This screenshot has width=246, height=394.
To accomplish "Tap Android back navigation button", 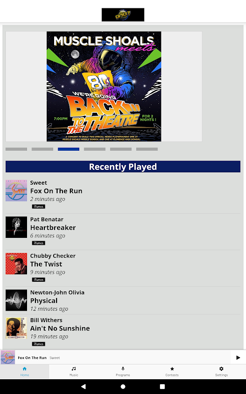I will coord(83,387).
